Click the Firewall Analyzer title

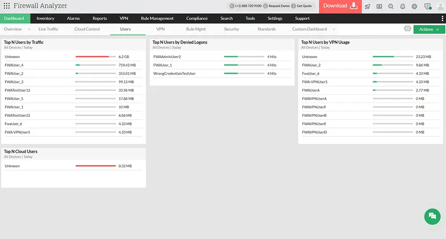pos(41,6)
